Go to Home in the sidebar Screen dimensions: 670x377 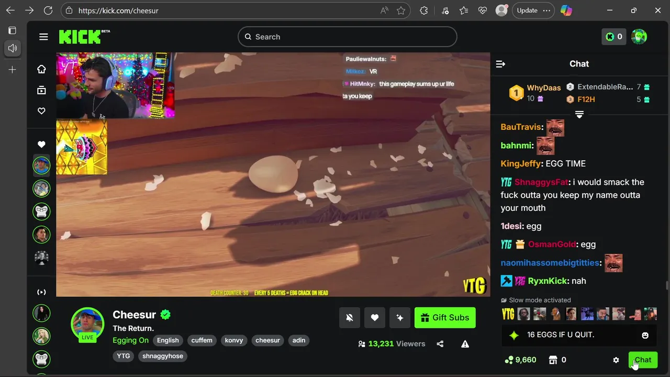pos(41,69)
